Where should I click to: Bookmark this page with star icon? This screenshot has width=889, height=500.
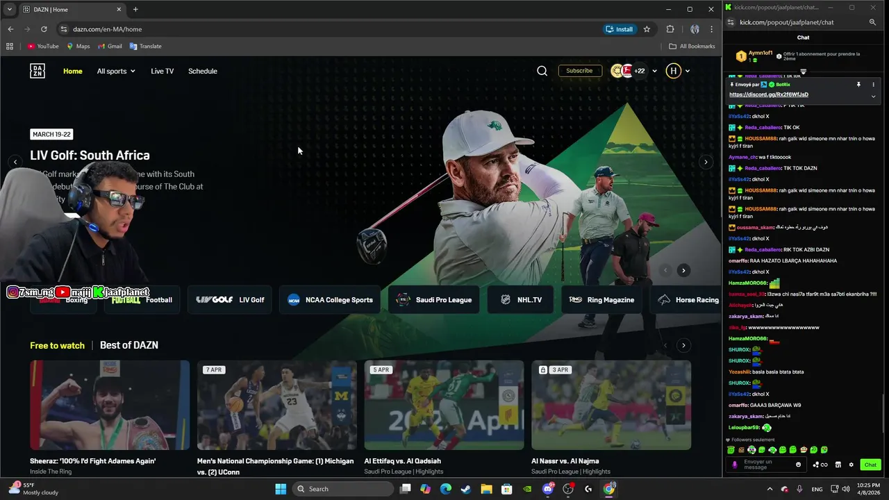pyautogui.click(x=647, y=29)
